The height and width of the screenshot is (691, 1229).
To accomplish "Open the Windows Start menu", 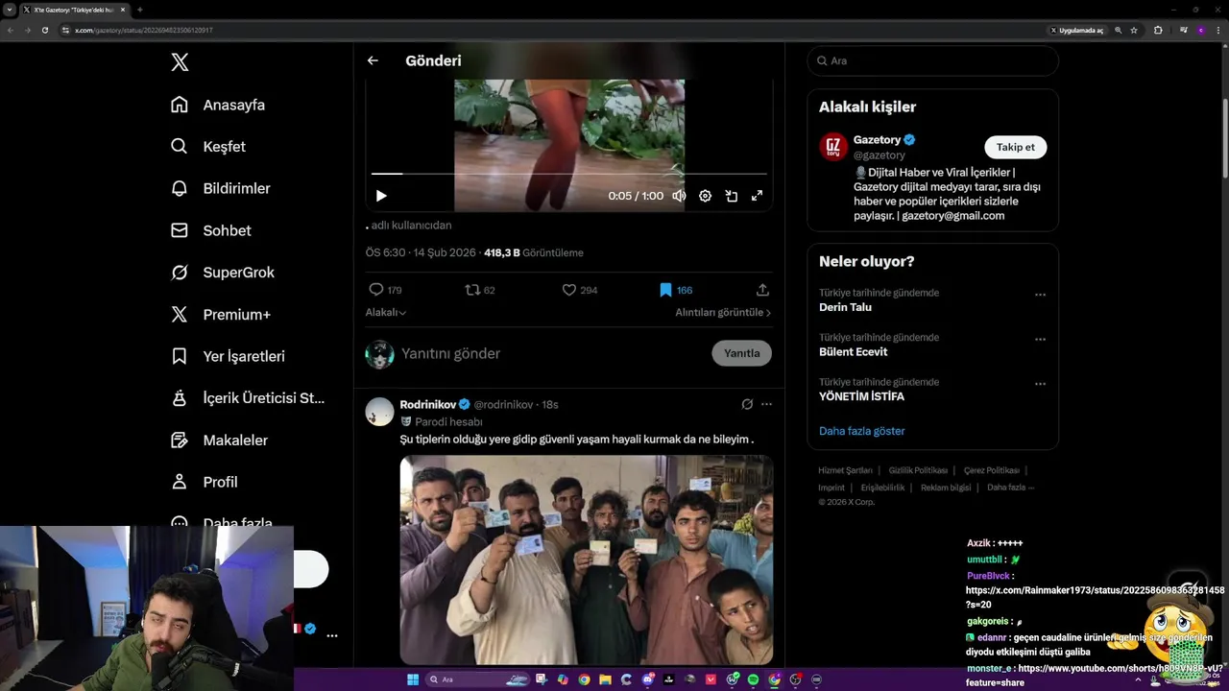I will pyautogui.click(x=413, y=679).
